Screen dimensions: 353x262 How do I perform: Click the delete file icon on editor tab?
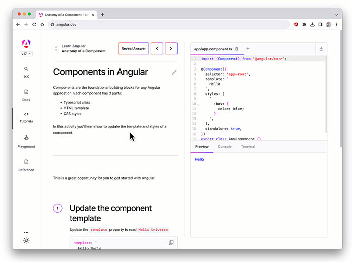tap(237, 49)
